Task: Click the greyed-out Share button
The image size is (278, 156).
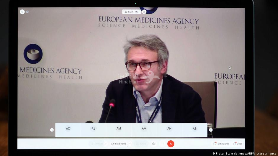Action: coord(141,144)
